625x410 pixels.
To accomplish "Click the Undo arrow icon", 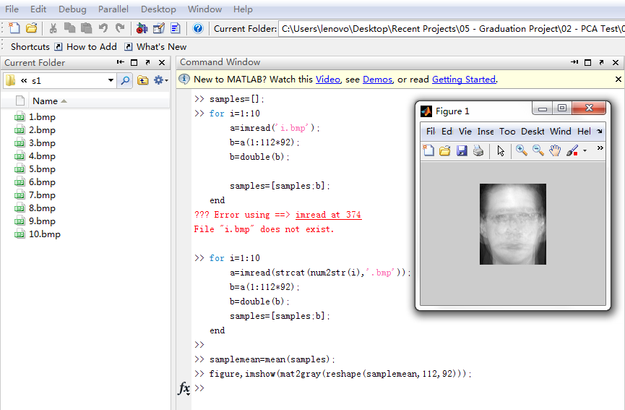I will click(103, 28).
